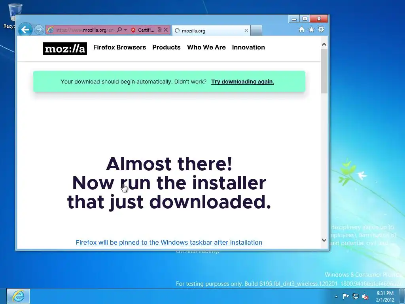Viewport: 405px width, 304px height.
Task: Select the mozilla.org tab
Action: click(x=210, y=30)
